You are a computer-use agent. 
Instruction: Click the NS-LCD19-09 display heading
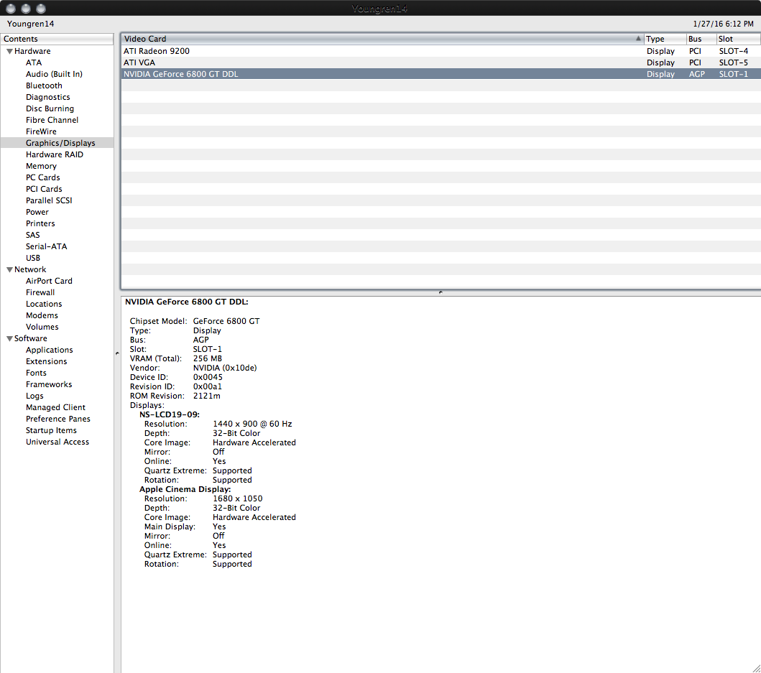click(170, 415)
